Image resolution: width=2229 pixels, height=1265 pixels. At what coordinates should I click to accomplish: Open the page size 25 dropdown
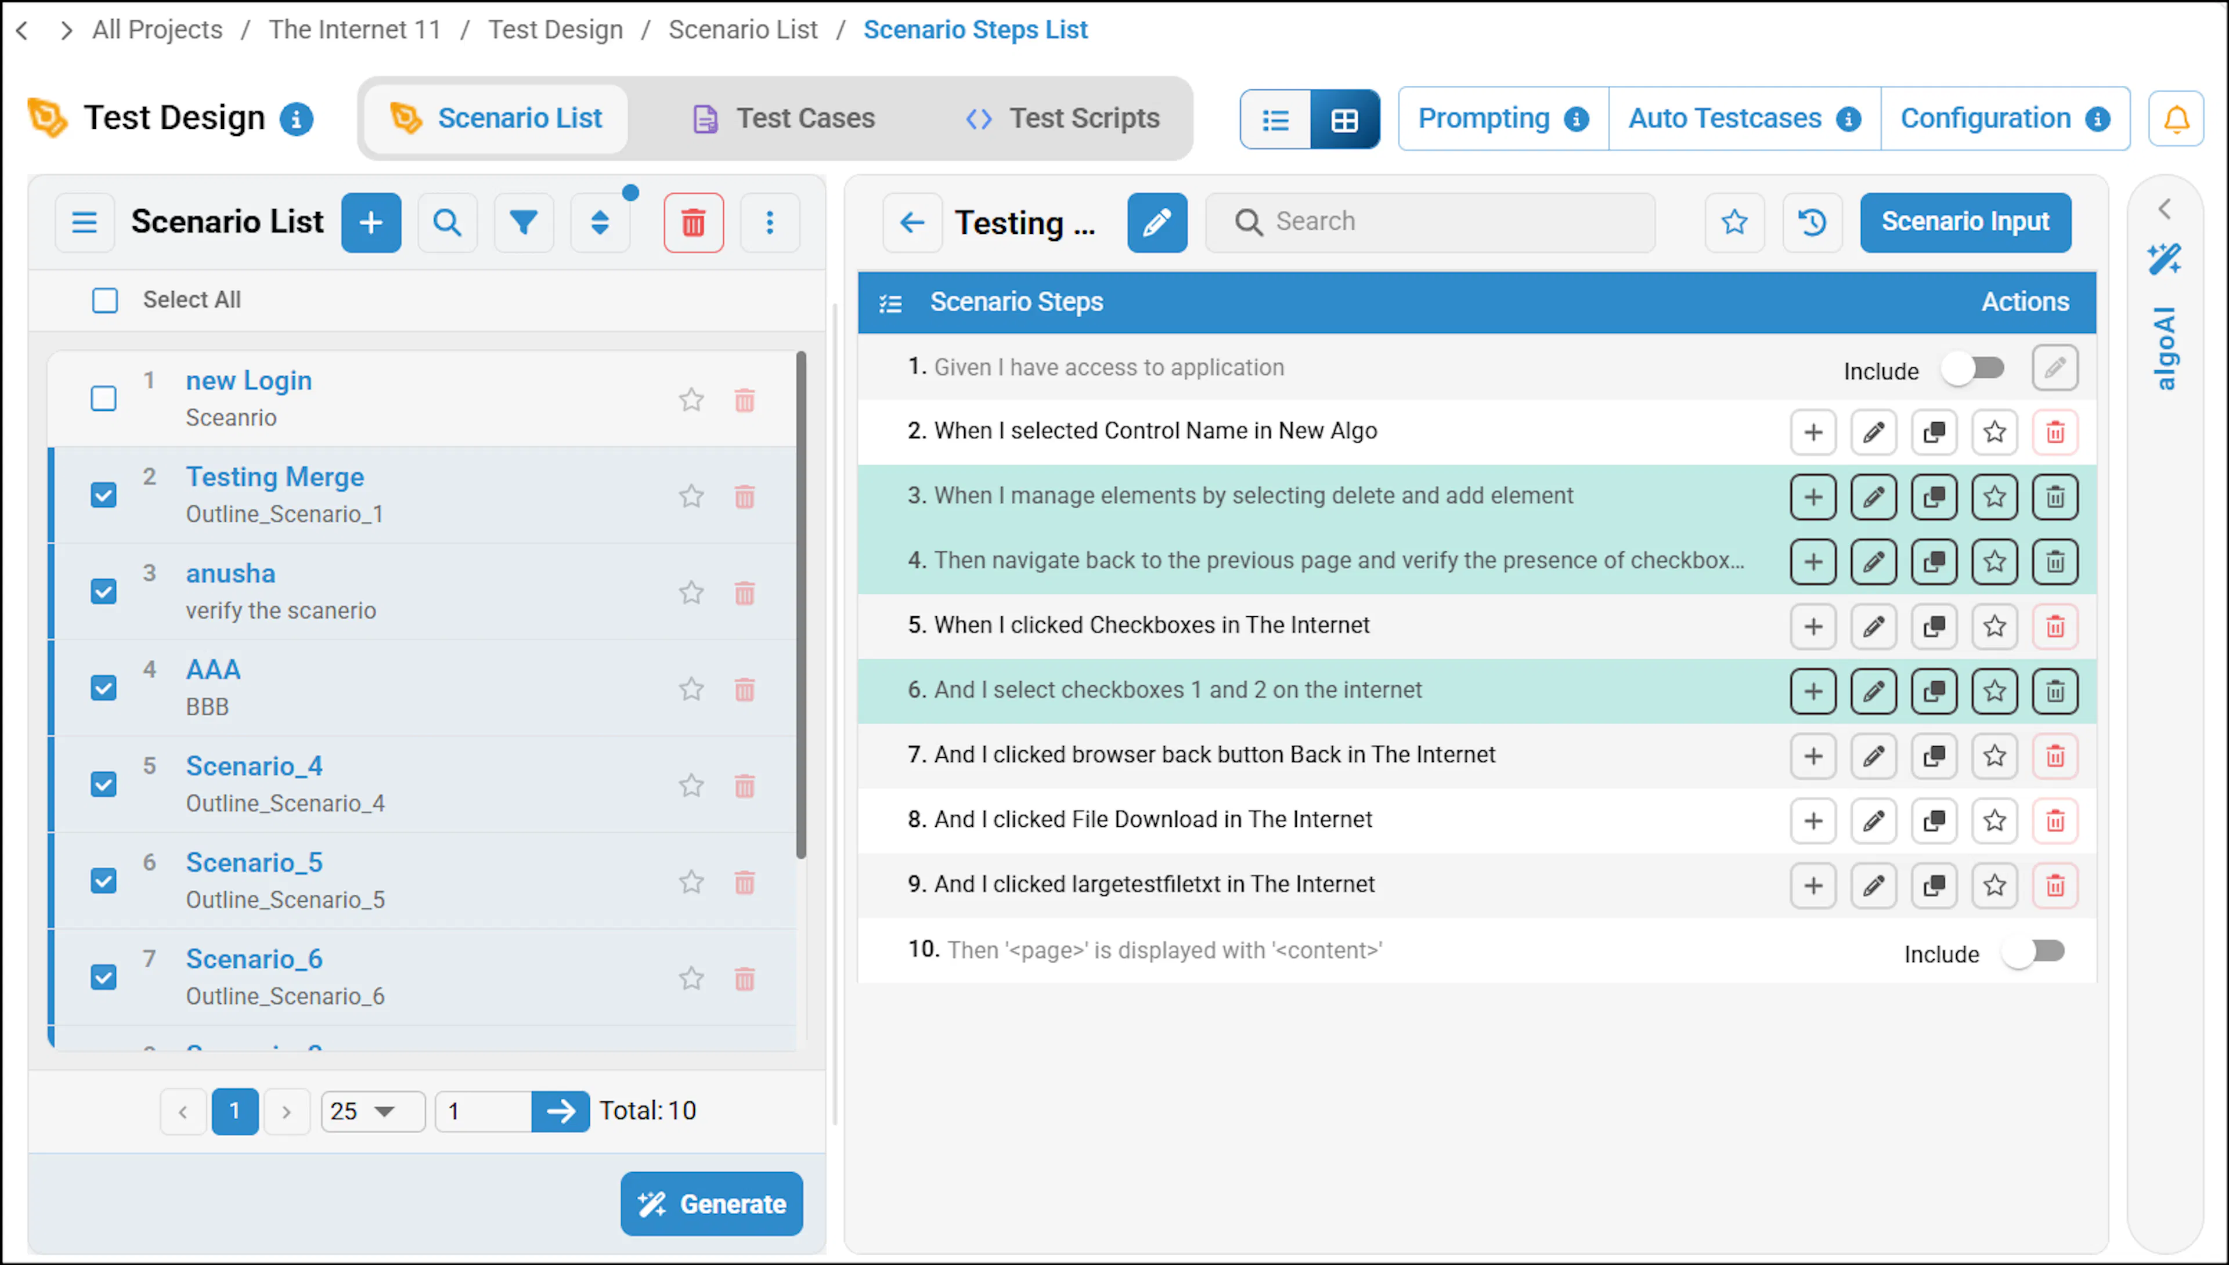(x=373, y=1111)
